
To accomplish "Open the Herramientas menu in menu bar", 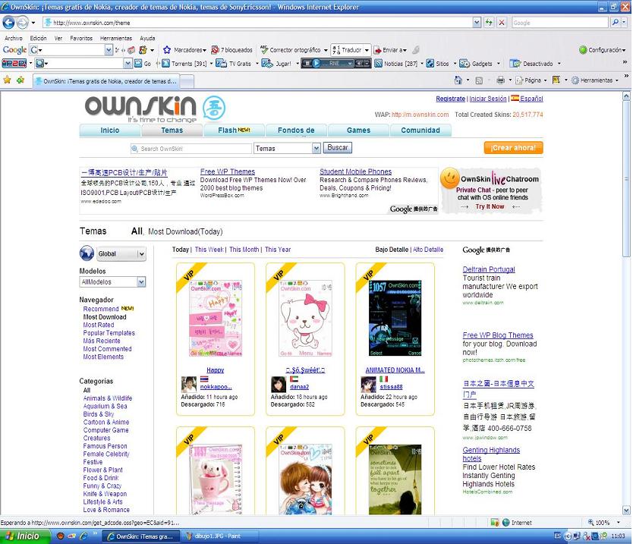I will click(115, 38).
